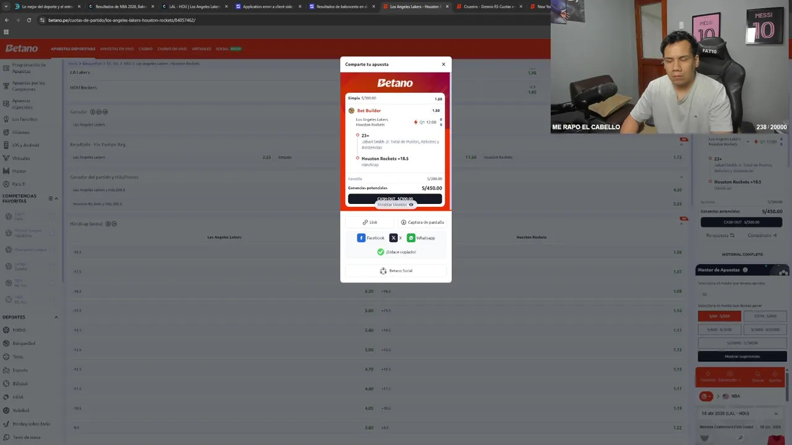The height and width of the screenshot is (445, 792).
Task: Go back in browser history
Action: tap(6, 20)
